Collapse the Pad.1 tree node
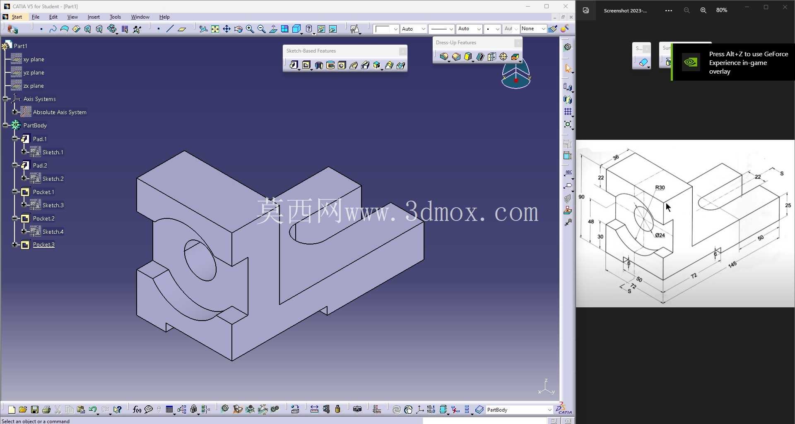The height and width of the screenshot is (424, 795). click(15, 139)
